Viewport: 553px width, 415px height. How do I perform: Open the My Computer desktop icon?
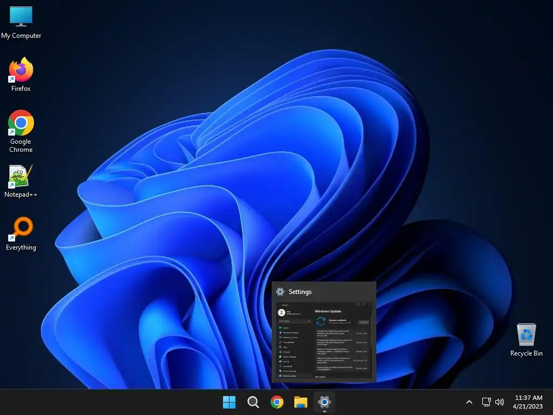click(21, 22)
